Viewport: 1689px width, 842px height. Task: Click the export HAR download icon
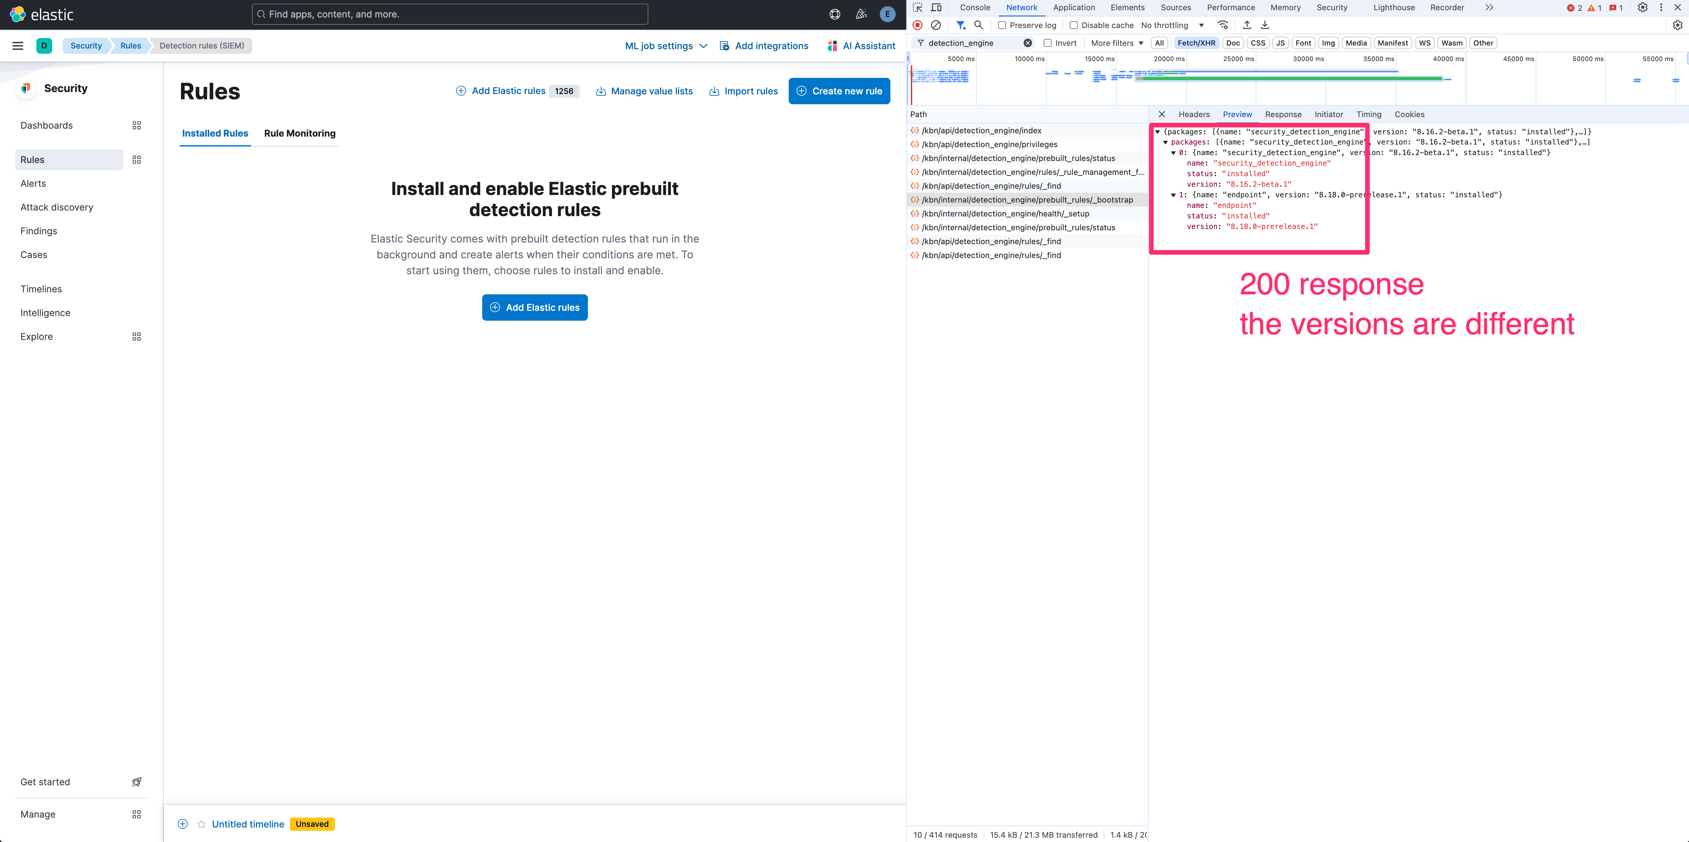coord(1265,25)
